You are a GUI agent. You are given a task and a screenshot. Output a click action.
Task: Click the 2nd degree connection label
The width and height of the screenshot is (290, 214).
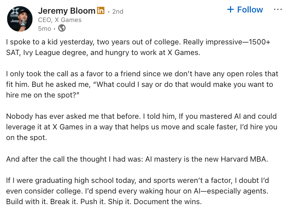tap(118, 11)
